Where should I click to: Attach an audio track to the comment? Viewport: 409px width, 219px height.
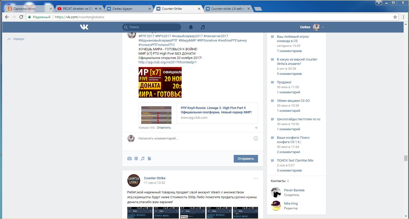(x=142, y=158)
